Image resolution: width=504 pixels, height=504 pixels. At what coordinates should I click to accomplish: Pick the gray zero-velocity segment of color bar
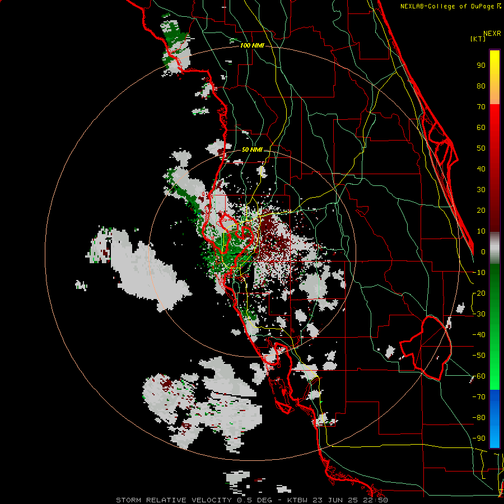pos(494,248)
